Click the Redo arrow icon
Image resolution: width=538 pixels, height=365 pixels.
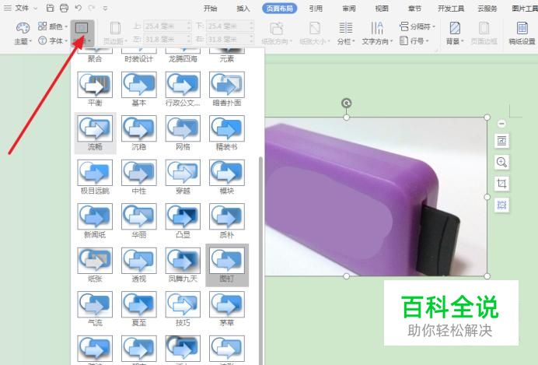pyautogui.click(x=91, y=8)
